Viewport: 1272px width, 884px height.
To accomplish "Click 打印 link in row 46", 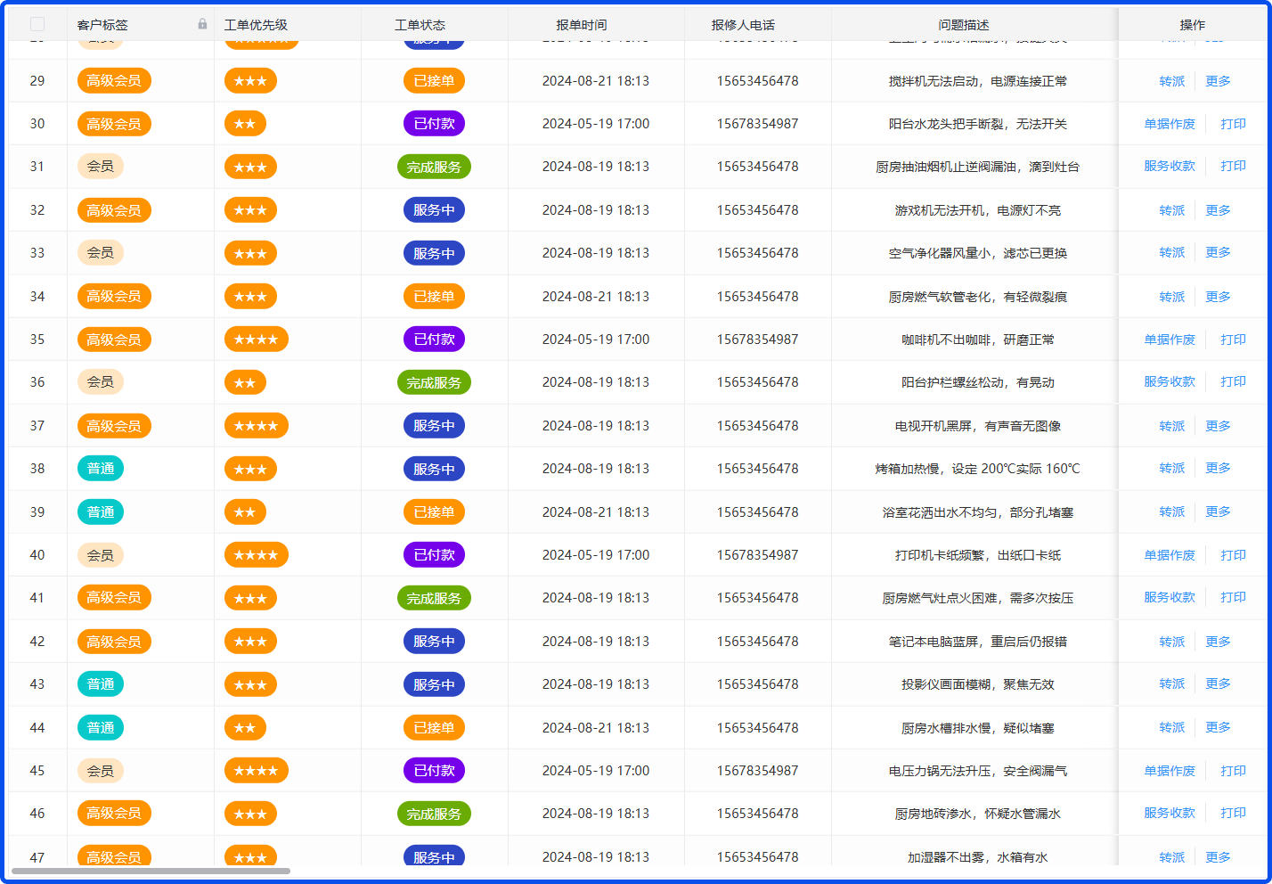I will click(1233, 814).
